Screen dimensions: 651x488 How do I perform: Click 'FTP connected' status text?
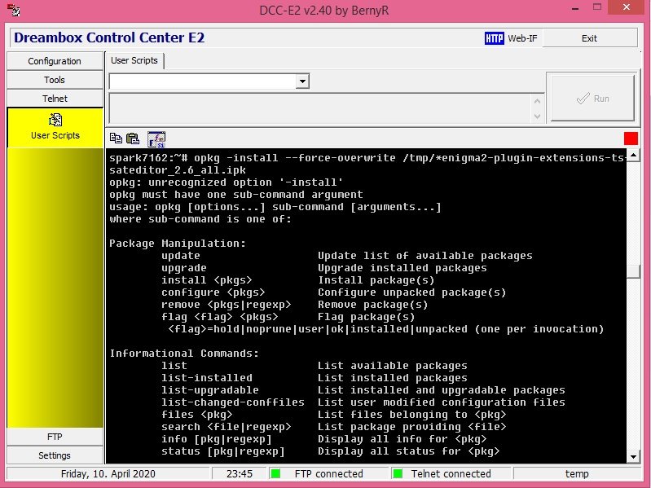pos(329,473)
